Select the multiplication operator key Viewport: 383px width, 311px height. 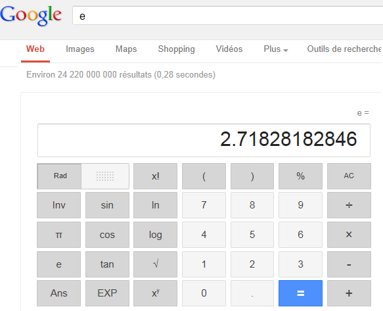click(349, 235)
